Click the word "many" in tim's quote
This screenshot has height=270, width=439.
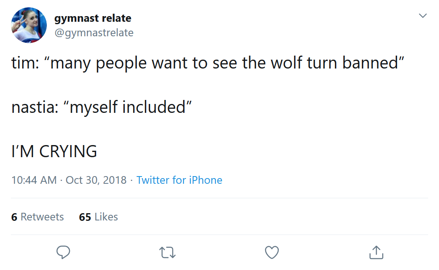[71, 64]
